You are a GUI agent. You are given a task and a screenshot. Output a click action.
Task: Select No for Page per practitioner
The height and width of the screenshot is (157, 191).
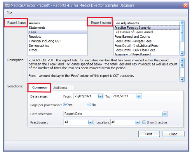[89, 105]
